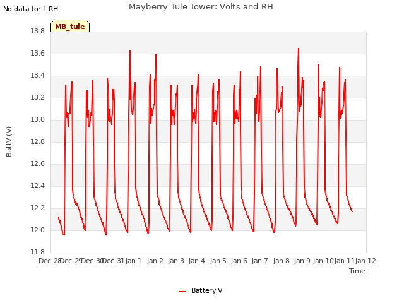Click the Jan 7 x-axis tick label
404x303 pixels.
point(259,261)
